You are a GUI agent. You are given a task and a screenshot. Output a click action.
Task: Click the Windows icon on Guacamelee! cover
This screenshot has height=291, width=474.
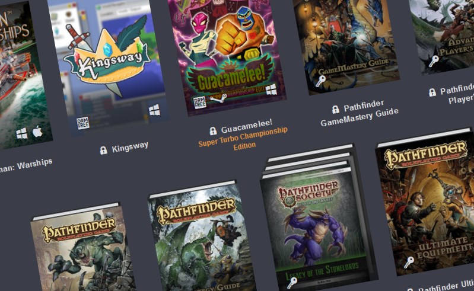click(x=271, y=89)
